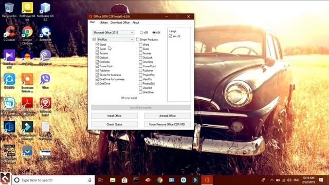The image size is (329, 185).
Task: Select the x64 architecture radio button
Action: pyautogui.click(x=154, y=32)
